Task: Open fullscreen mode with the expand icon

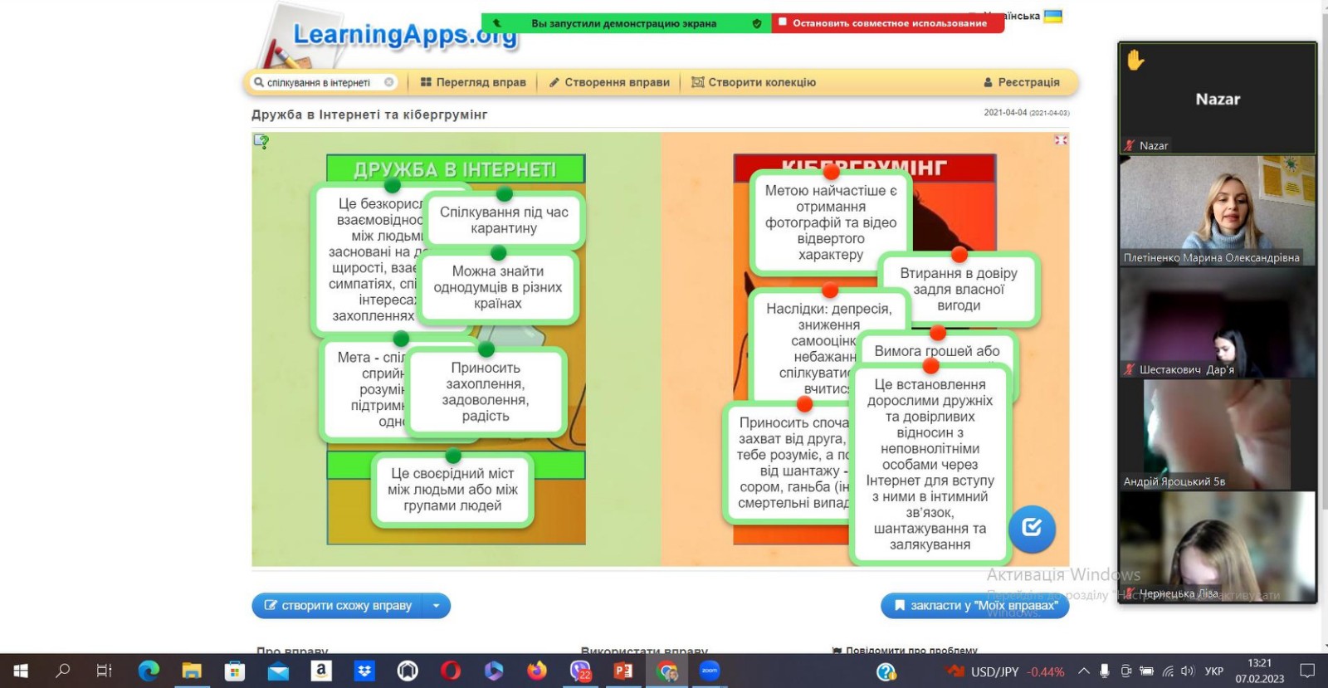Action: tap(1061, 140)
